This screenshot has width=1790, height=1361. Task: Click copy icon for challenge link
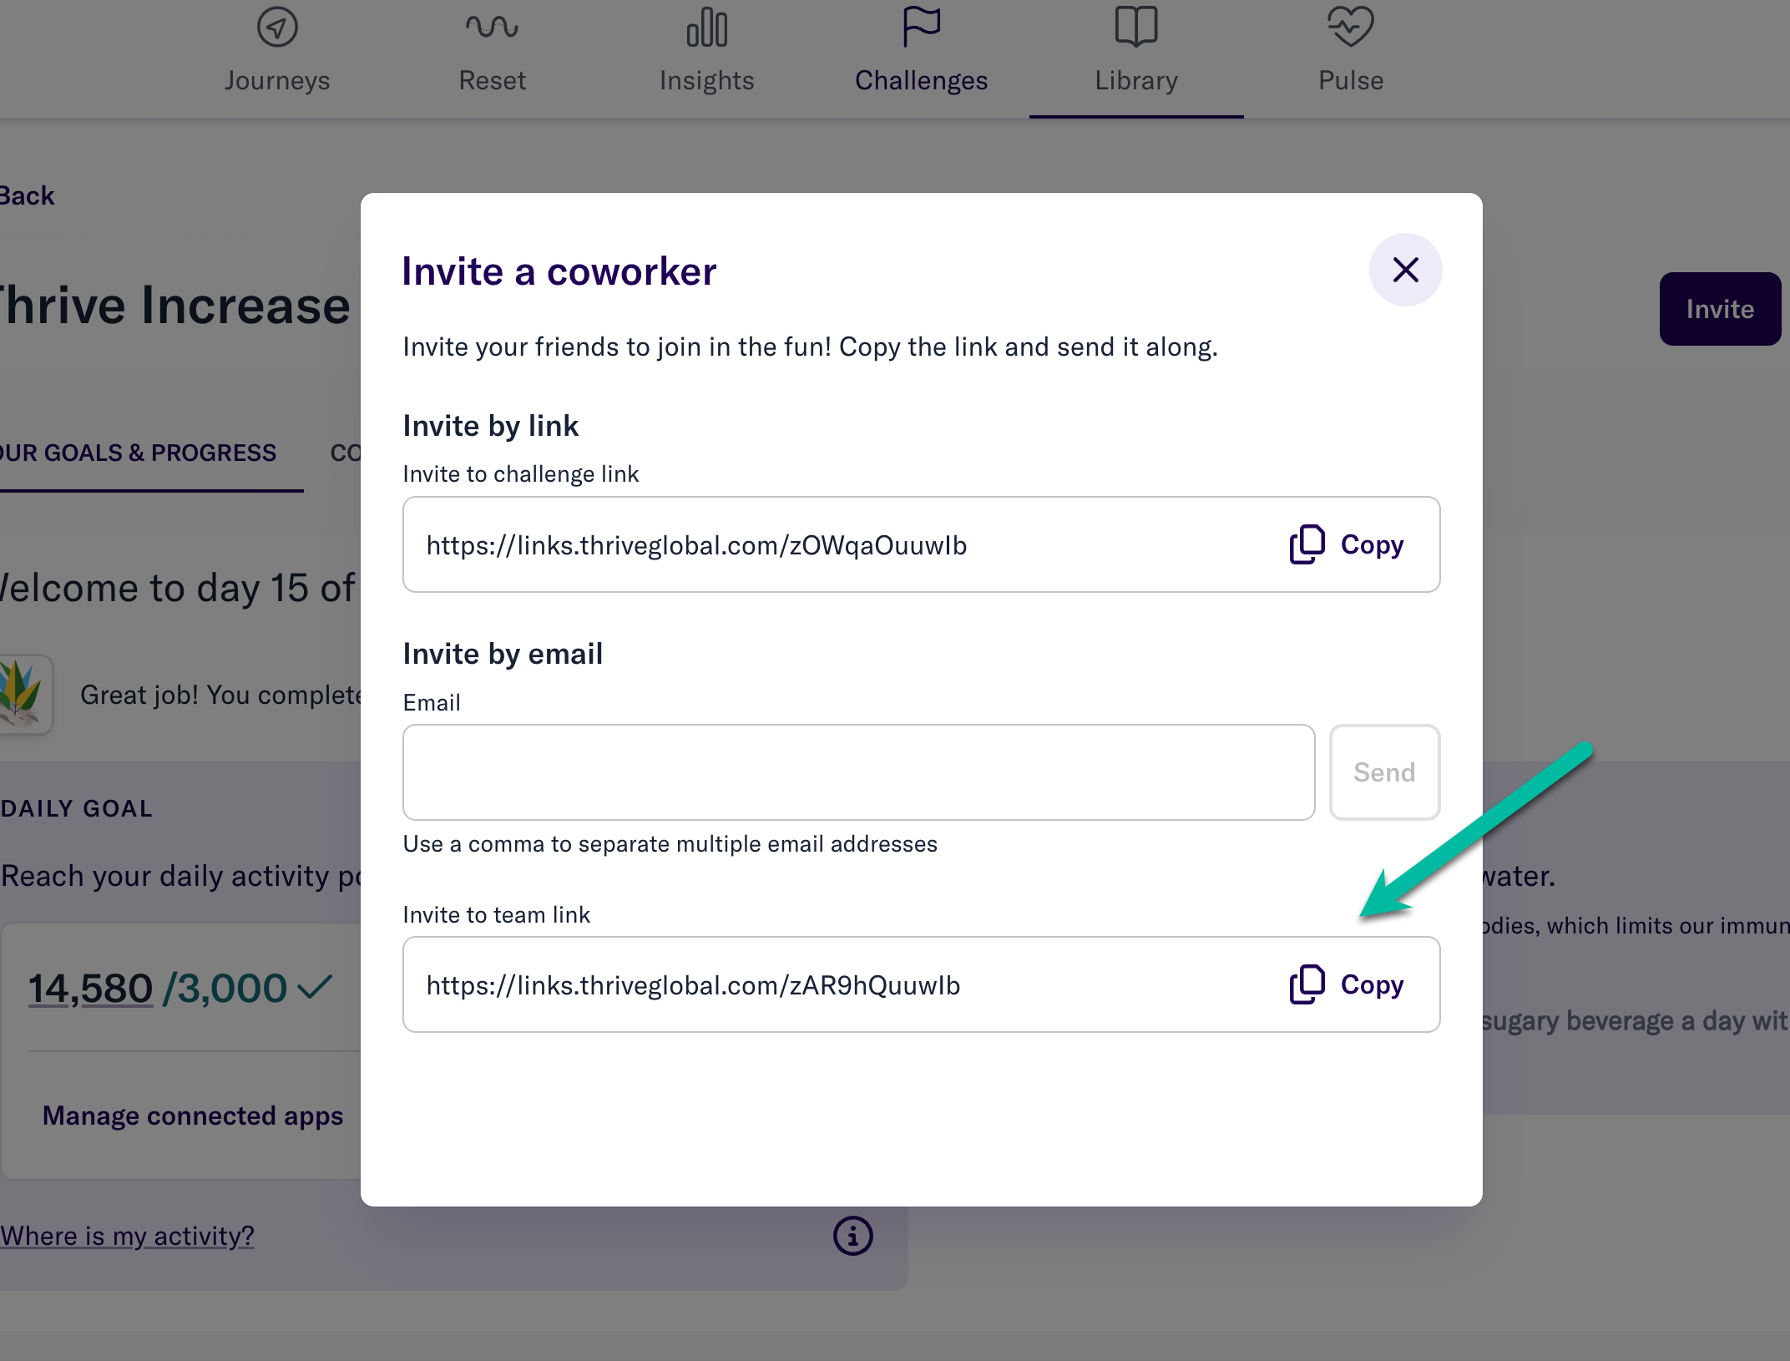(1307, 544)
